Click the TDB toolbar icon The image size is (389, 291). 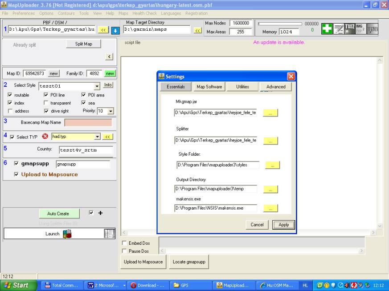pyautogui.click(x=372, y=29)
